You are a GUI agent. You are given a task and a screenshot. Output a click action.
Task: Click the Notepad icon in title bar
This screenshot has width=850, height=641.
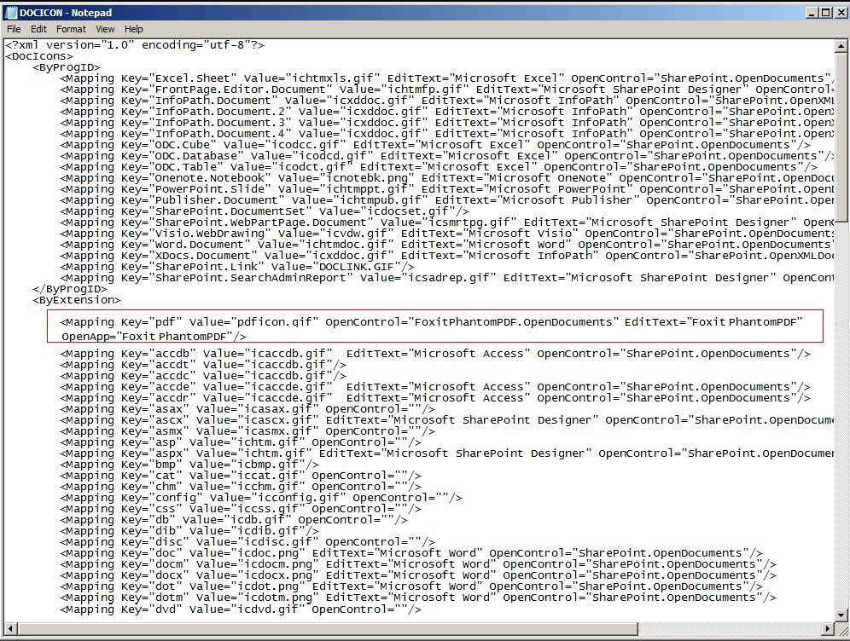(x=11, y=13)
